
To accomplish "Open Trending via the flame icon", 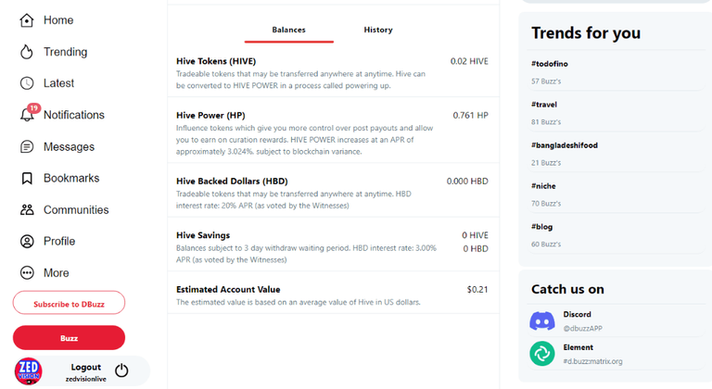I will [x=27, y=52].
